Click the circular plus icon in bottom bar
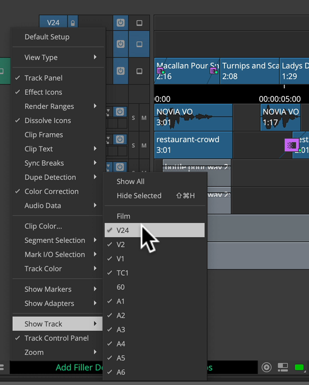This screenshot has width=309, height=385. 267,367
